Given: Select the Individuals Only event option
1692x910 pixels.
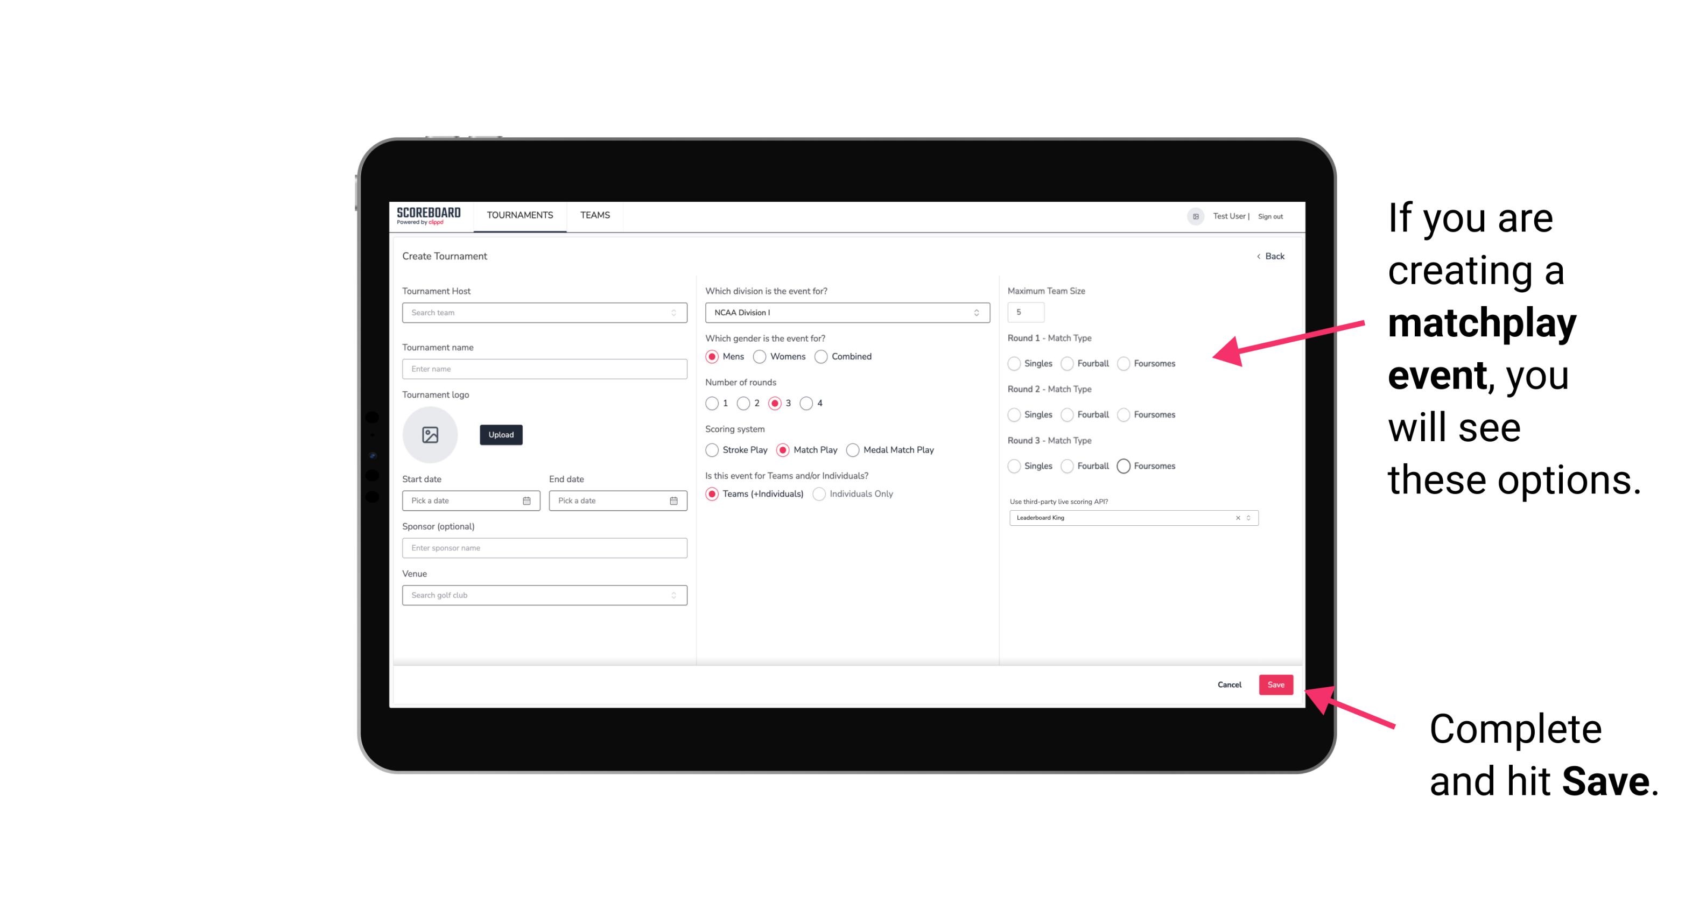Looking at the screenshot, I should pyautogui.click(x=822, y=494).
